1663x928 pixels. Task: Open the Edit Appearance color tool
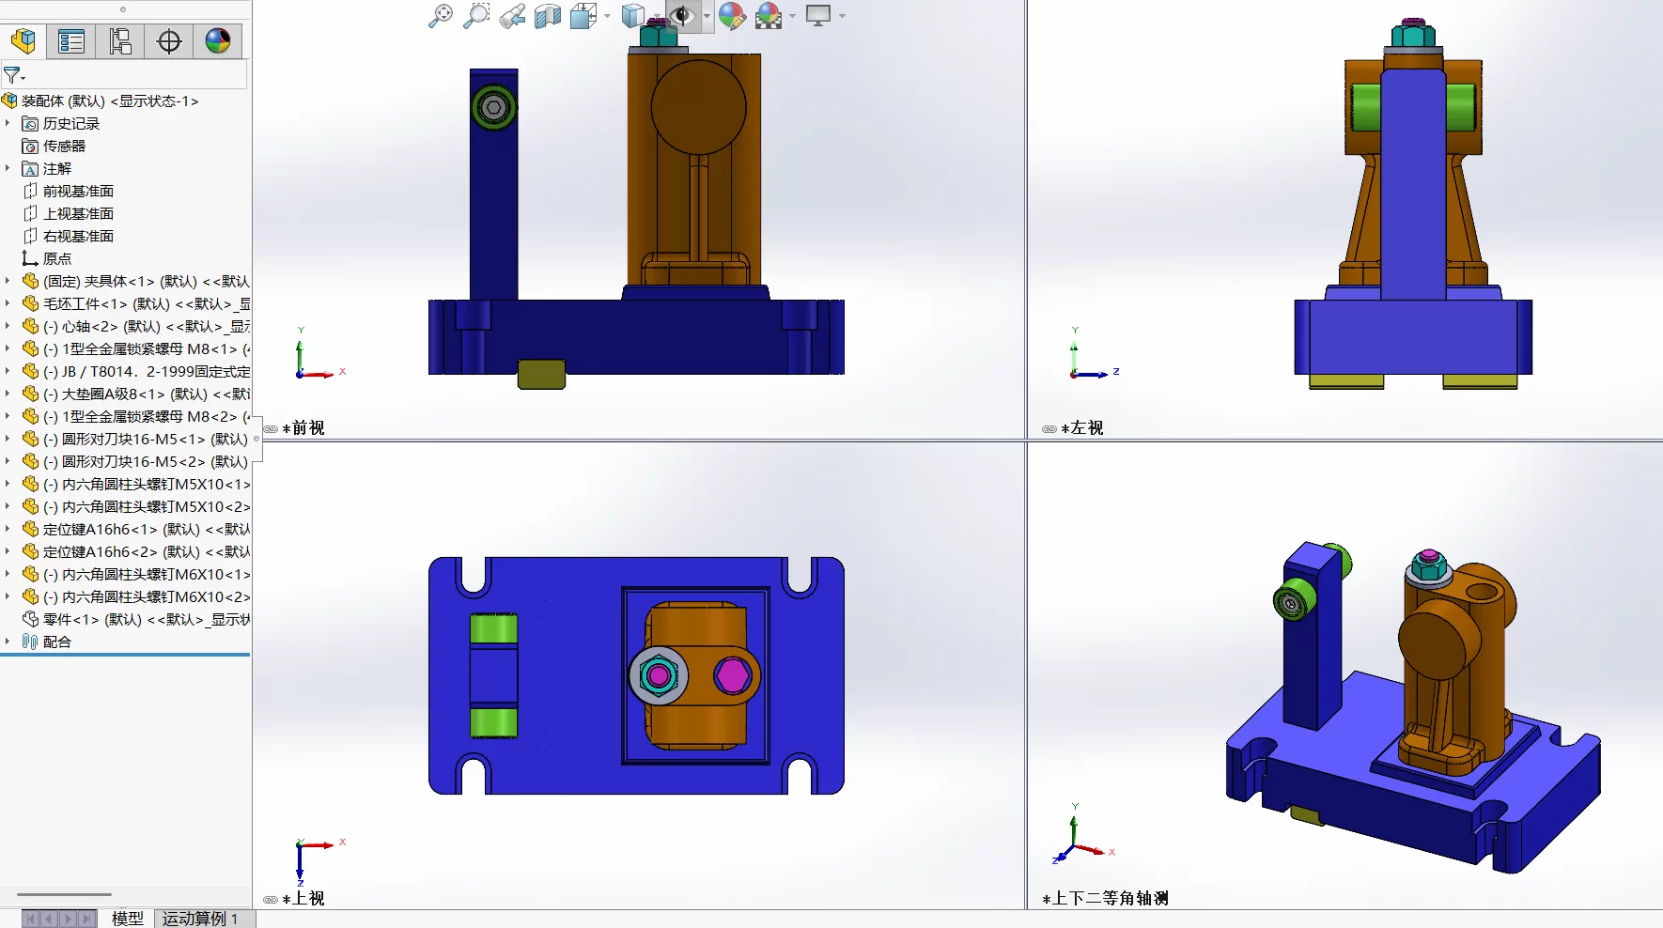point(732,16)
